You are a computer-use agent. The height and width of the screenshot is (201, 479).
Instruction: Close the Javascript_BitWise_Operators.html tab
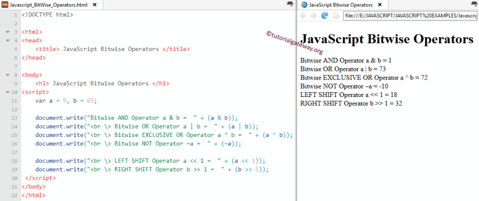pyautogui.click(x=95, y=5)
